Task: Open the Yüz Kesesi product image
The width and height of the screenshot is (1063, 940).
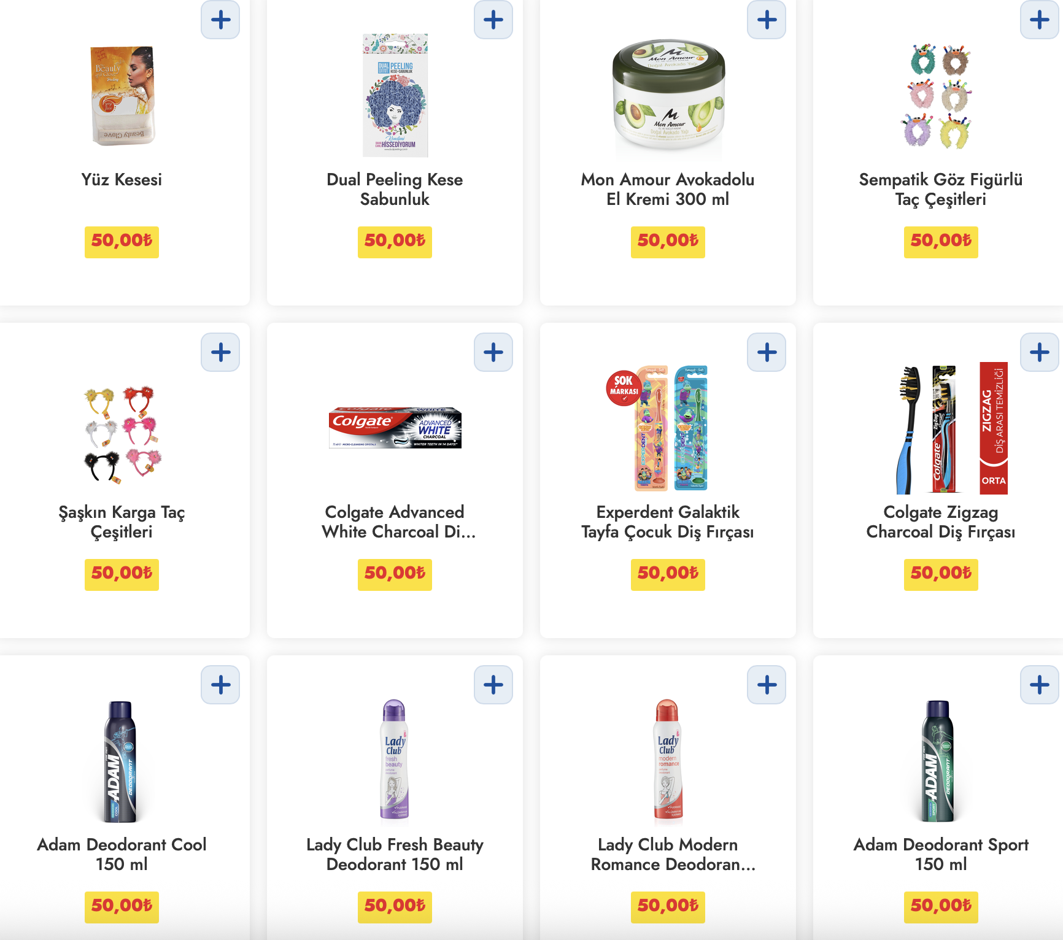Action: pos(122,96)
